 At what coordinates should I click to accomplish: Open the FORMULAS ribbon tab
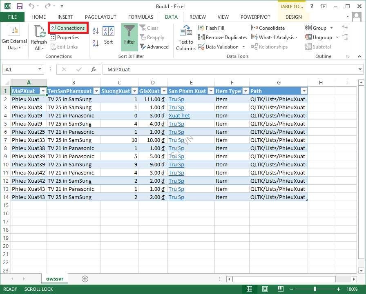coord(141,17)
